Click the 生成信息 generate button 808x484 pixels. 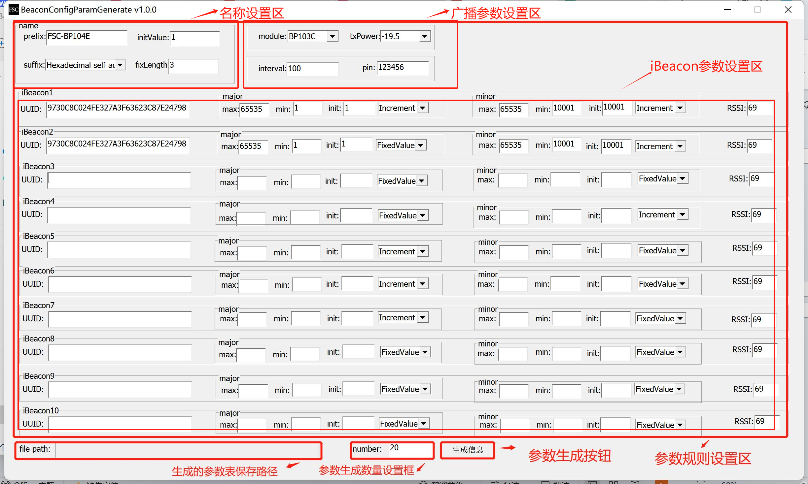[467, 450]
